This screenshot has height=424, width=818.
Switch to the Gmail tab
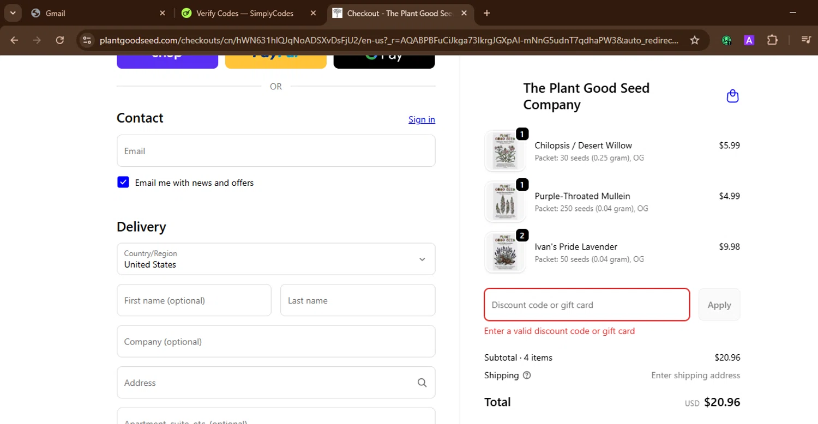click(99, 13)
